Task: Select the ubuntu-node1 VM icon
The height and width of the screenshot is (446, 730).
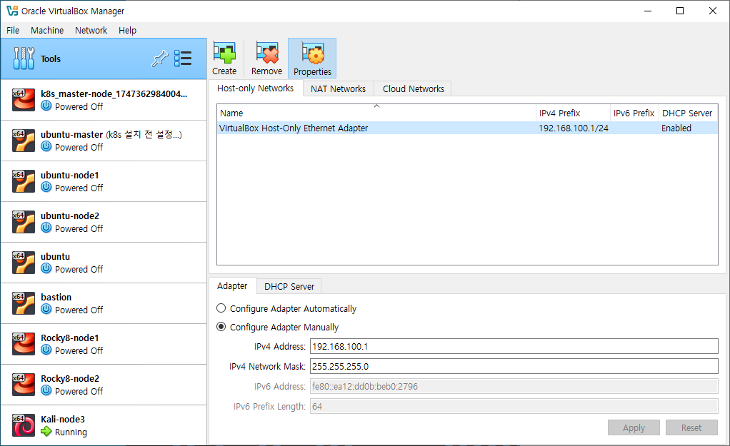Action: [x=24, y=181]
